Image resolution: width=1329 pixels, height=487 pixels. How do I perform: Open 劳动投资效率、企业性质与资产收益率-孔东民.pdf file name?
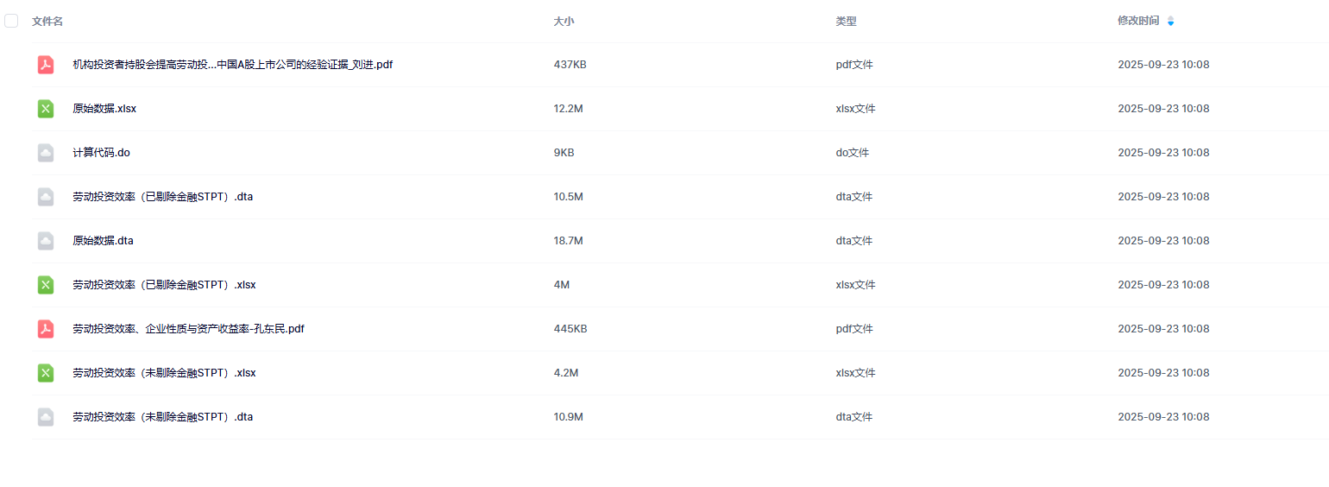click(x=188, y=329)
